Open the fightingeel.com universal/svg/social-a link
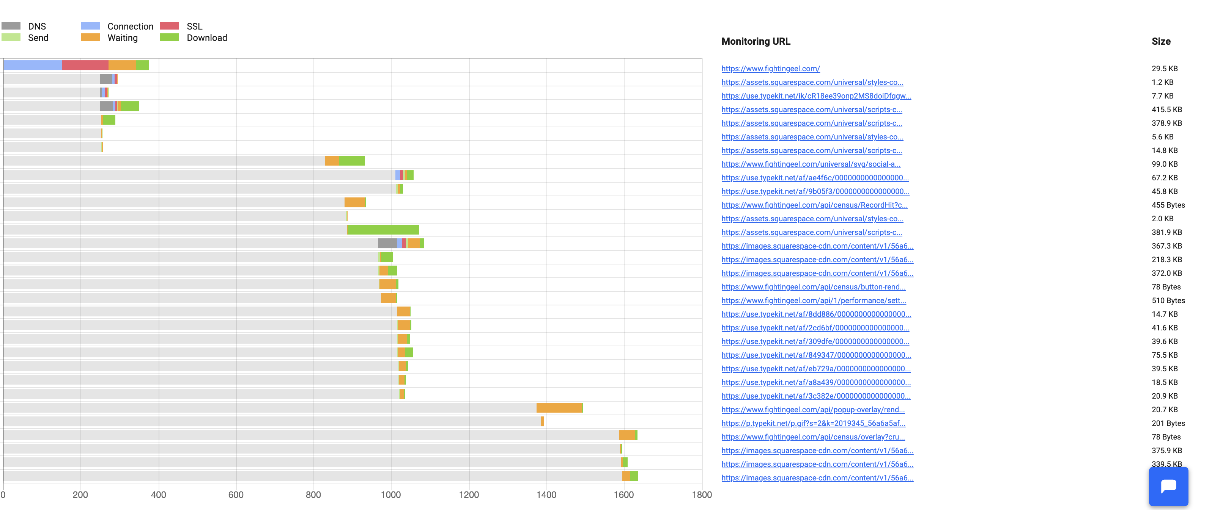The width and height of the screenshot is (1212, 510). coord(811,164)
